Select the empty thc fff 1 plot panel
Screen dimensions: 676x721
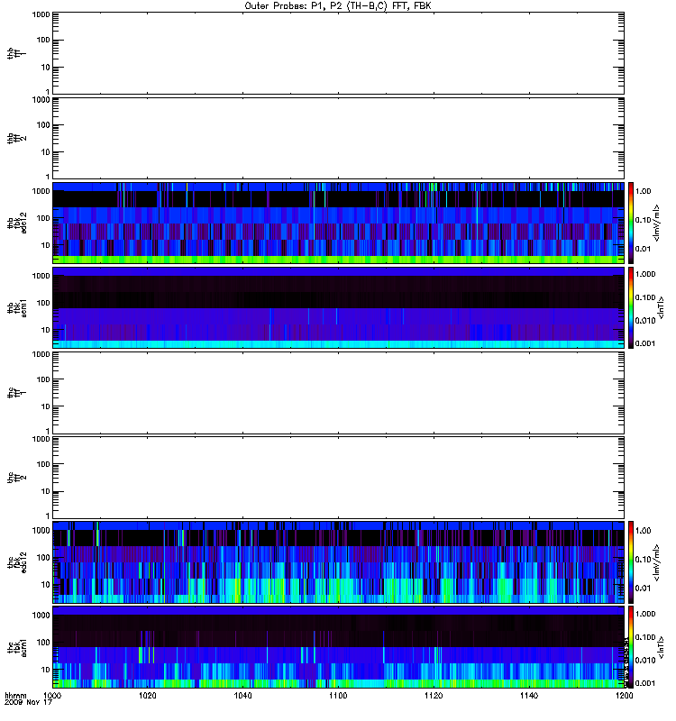(x=338, y=393)
